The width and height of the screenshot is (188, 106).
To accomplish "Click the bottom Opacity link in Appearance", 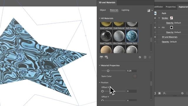I will pos(165,42).
